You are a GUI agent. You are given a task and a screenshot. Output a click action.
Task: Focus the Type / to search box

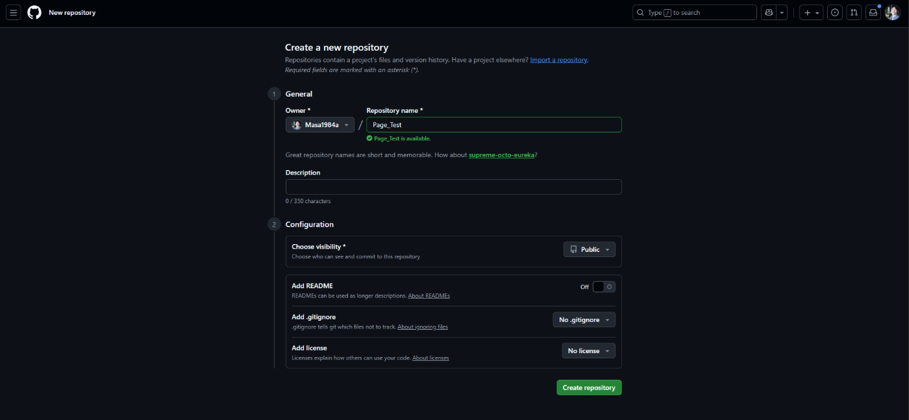click(694, 12)
